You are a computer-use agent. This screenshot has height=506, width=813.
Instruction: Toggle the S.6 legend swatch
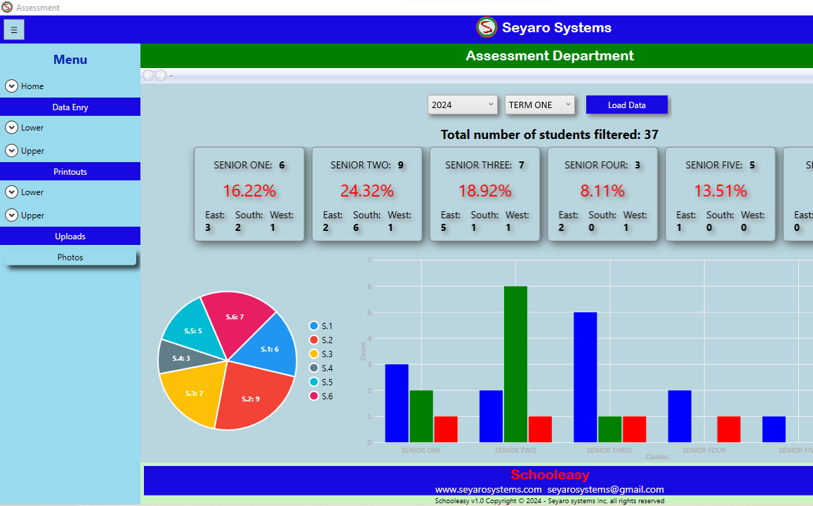[314, 396]
